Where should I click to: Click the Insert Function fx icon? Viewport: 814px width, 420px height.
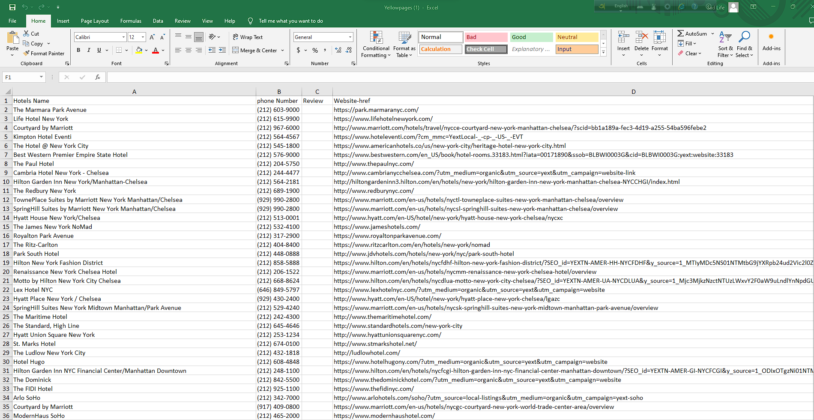tap(98, 77)
